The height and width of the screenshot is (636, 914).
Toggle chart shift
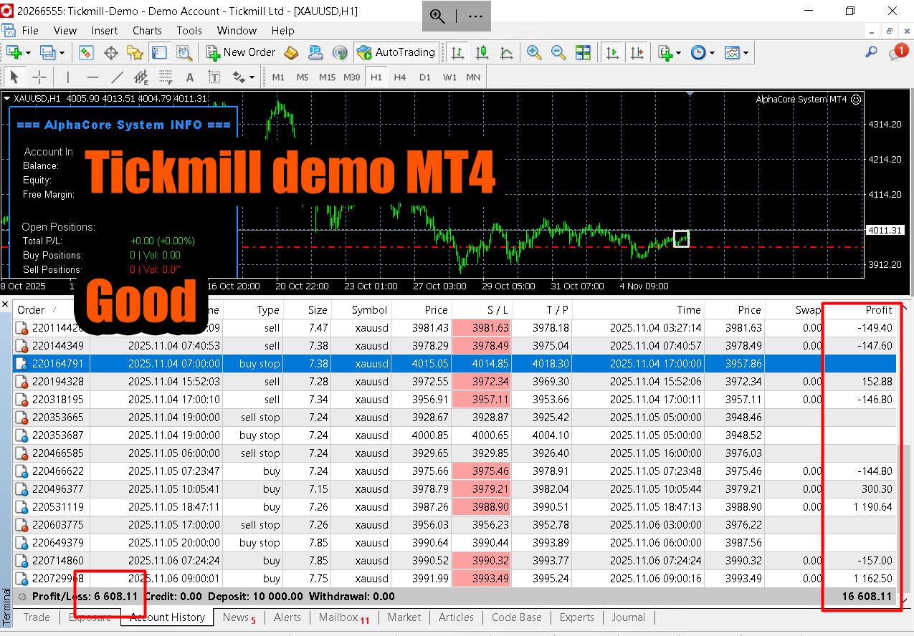pyautogui.click(x=637, y=52)
